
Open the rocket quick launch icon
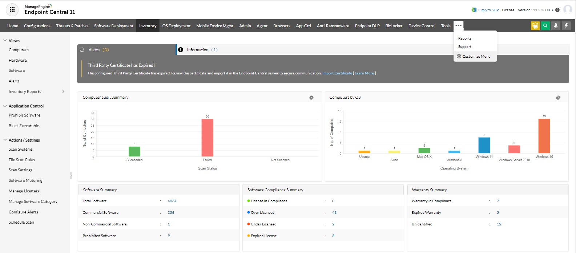(x=556, y=26)
